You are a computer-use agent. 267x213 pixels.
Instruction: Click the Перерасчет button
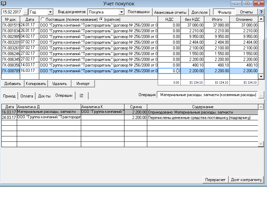[216, 180]
